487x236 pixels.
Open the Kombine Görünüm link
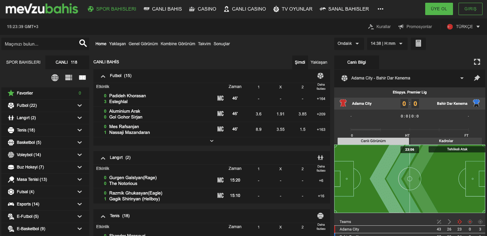click(x=178, y=44)
